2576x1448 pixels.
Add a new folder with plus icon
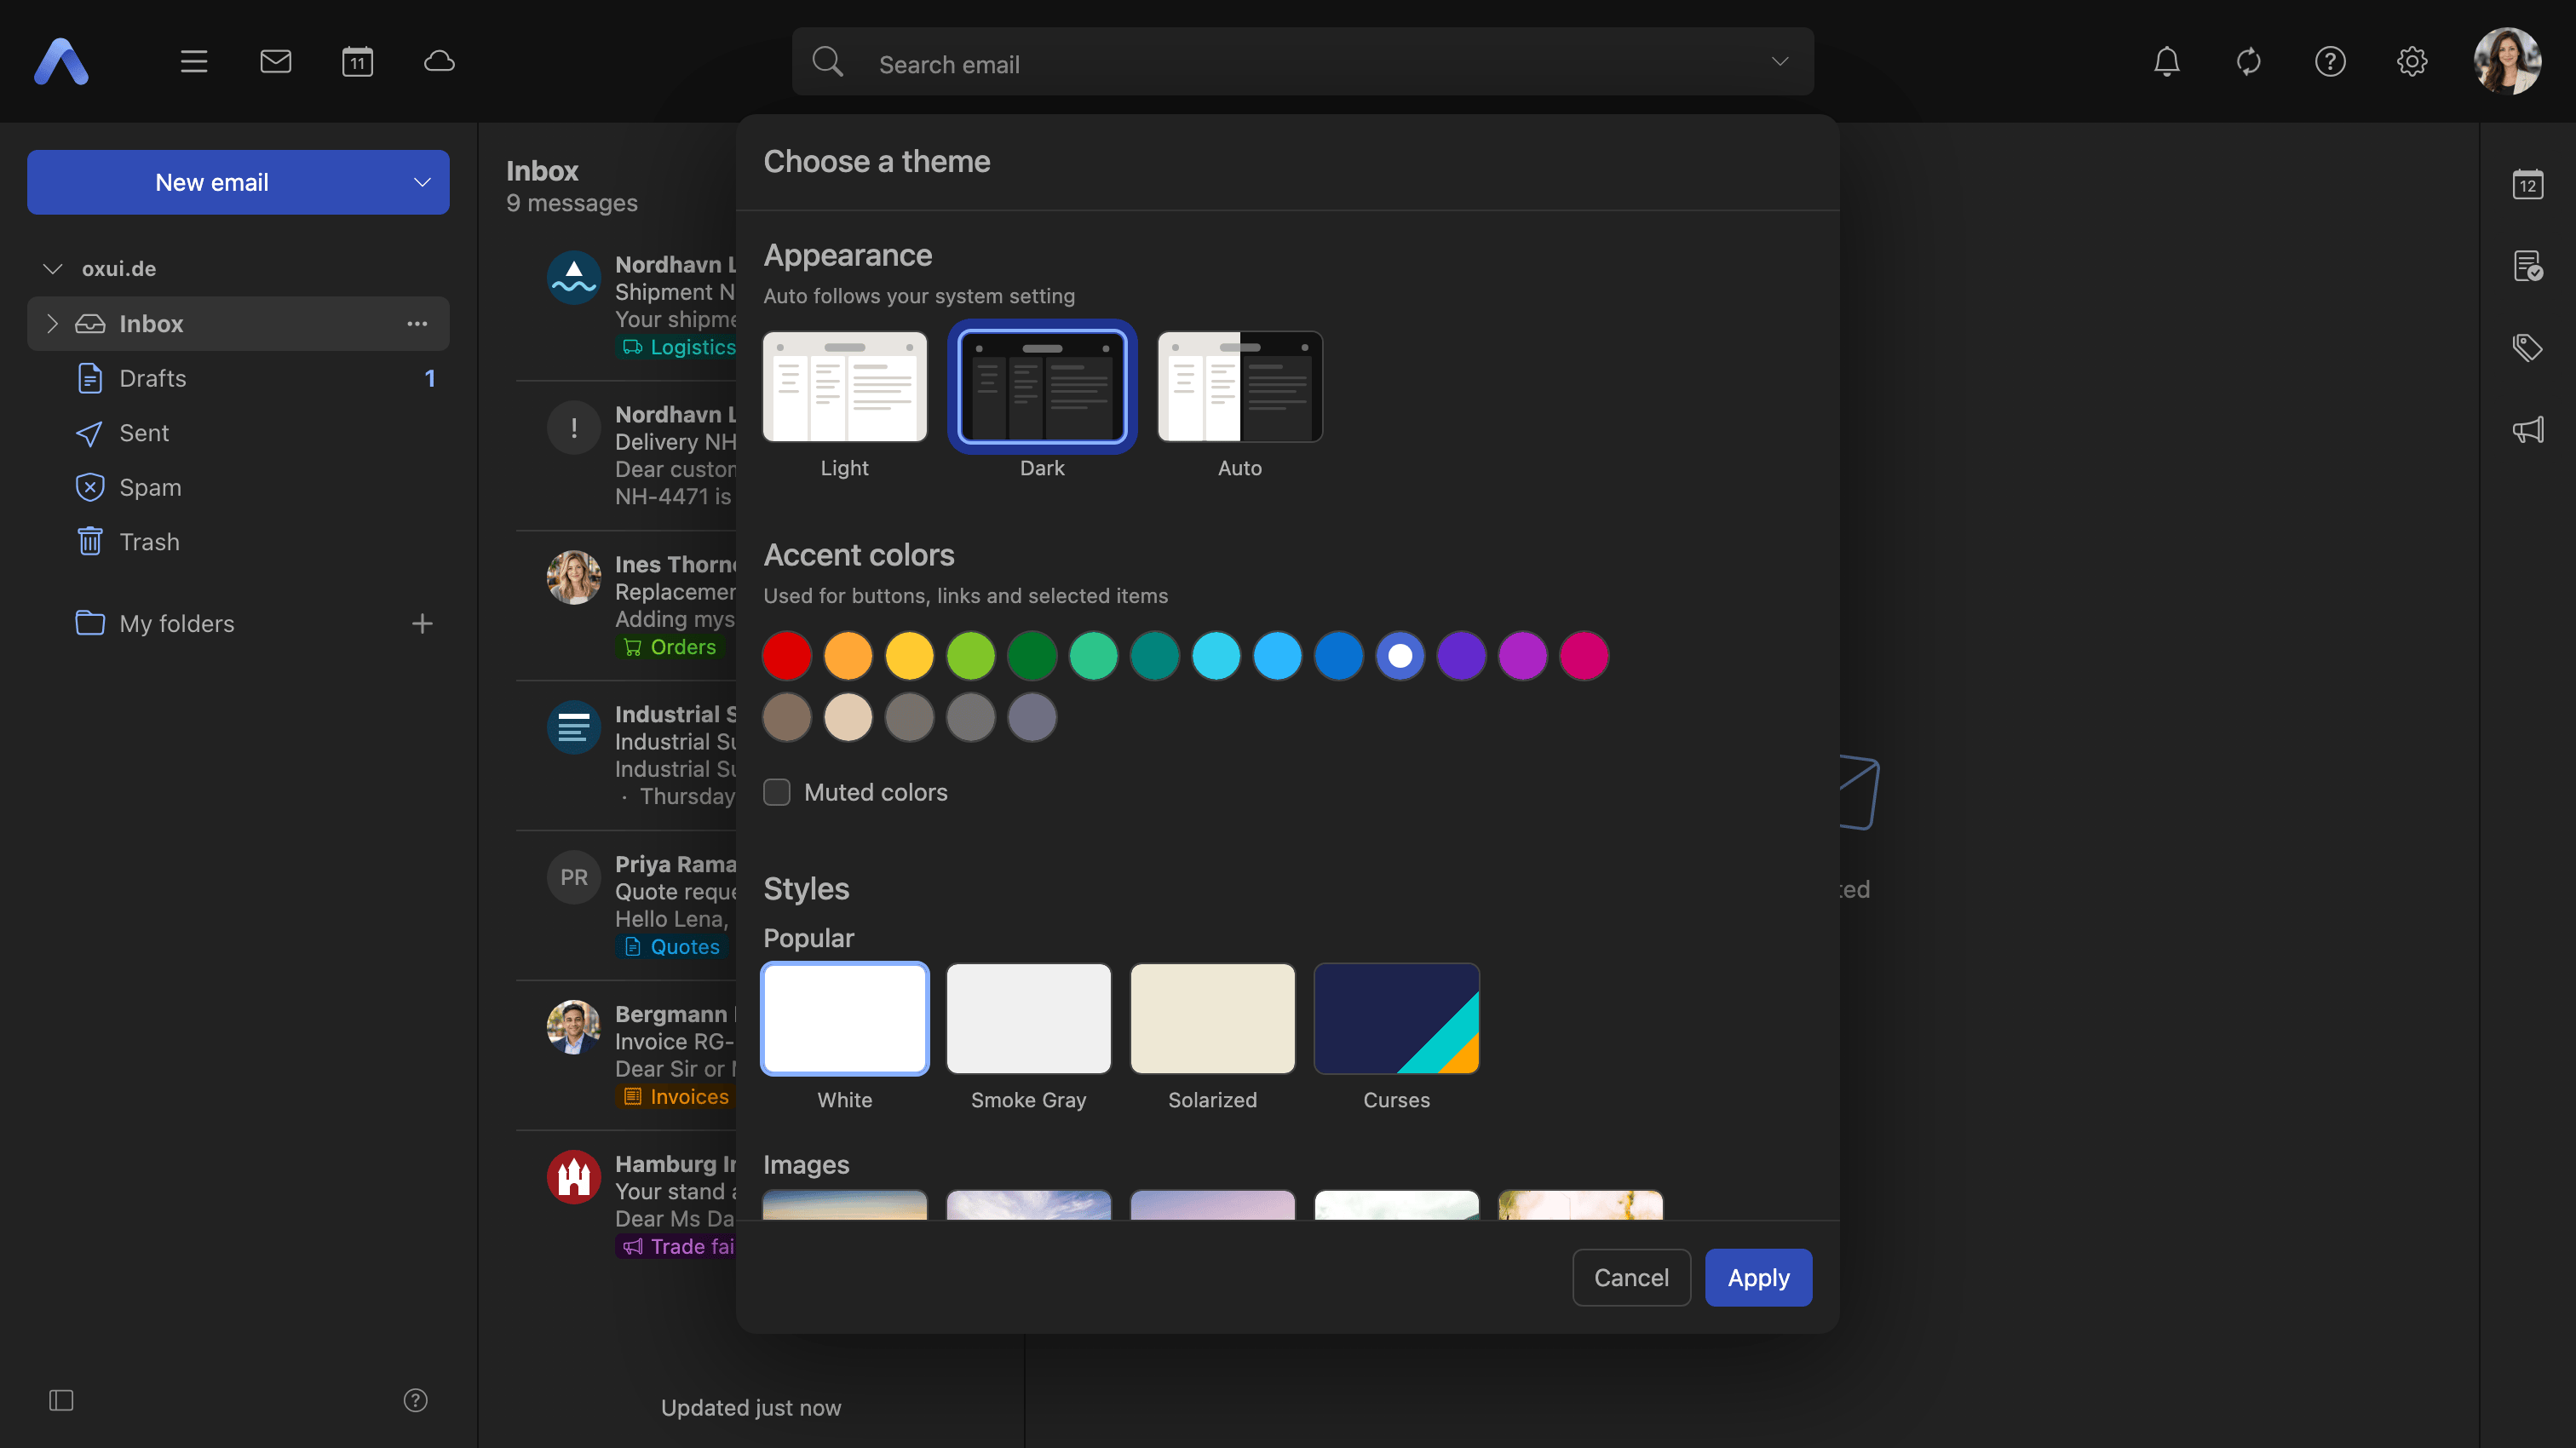tap(422, 624)
